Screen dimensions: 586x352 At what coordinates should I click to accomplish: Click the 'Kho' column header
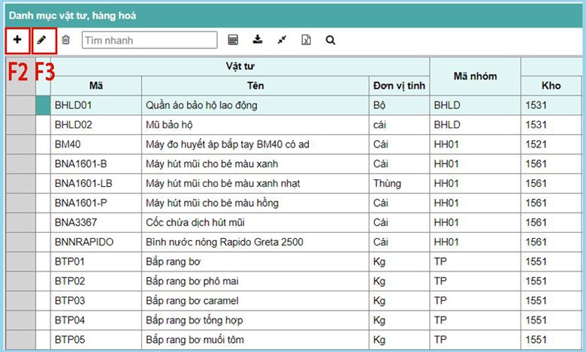click(551, 86)
